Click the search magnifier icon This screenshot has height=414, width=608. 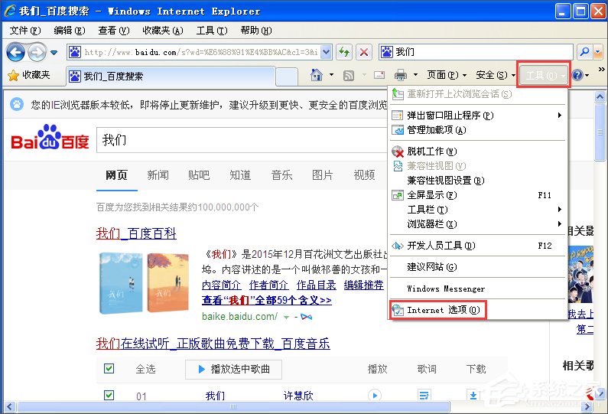click(x=584, y=52)
